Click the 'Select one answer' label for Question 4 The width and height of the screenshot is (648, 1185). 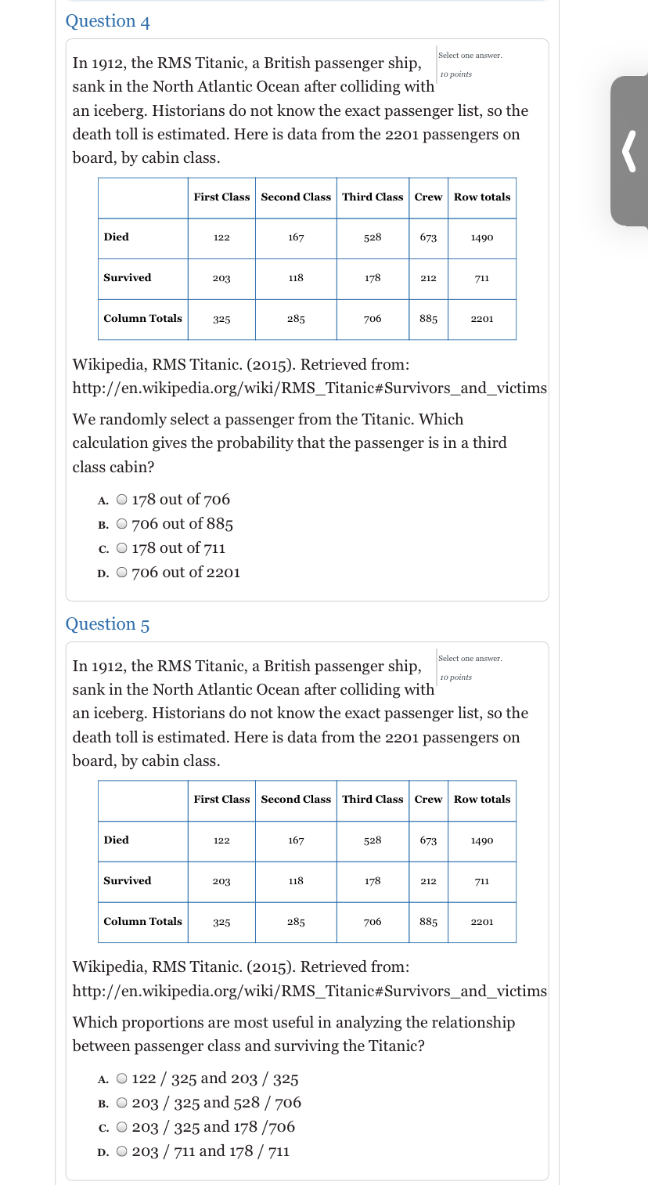click(x=470, y=55)
